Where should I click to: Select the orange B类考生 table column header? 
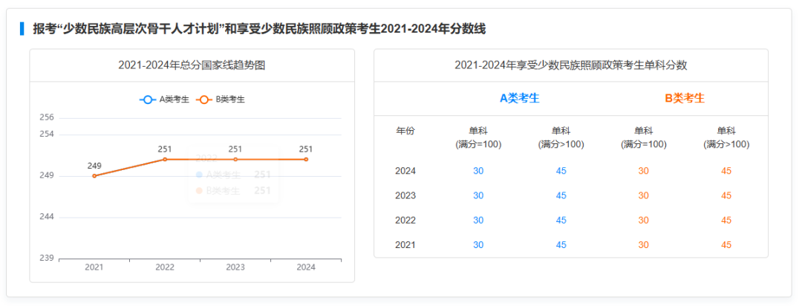pos(684,98)
